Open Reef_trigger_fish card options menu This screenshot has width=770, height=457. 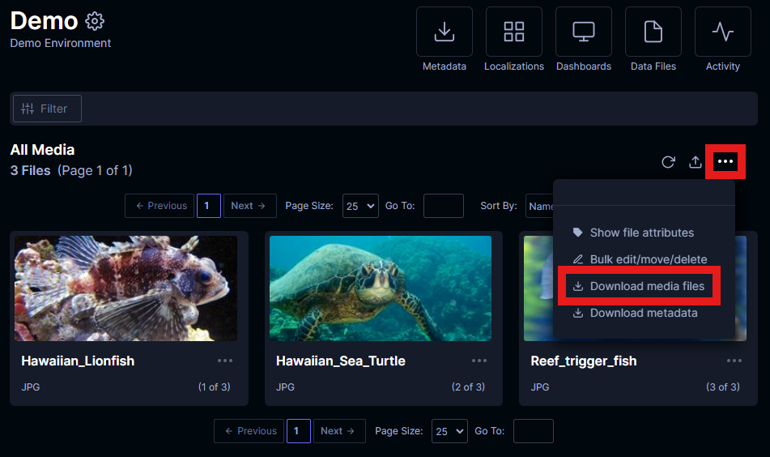[734, 361]
